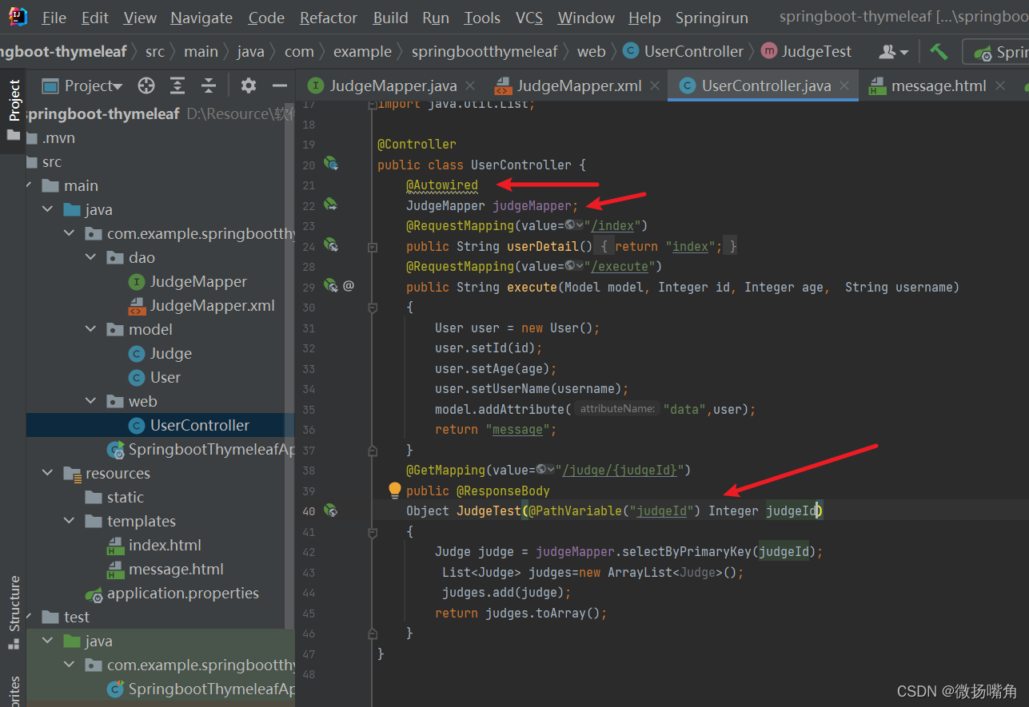Image resolution: width=1029 pixels, height=707 pixels.
Task: Click the IntelliJ IDEA logo icon
Action: (17, 17)
